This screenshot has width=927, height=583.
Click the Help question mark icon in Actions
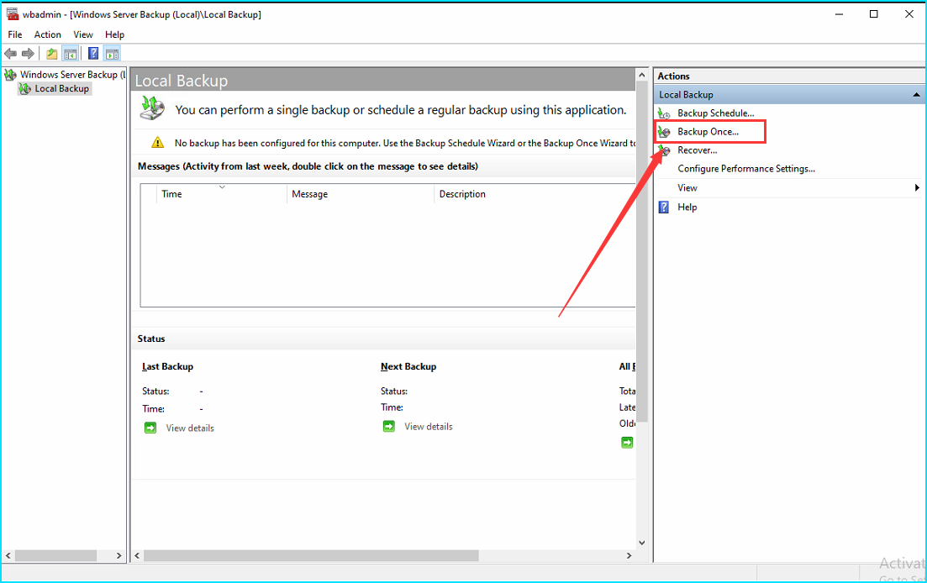pos(664,207)
